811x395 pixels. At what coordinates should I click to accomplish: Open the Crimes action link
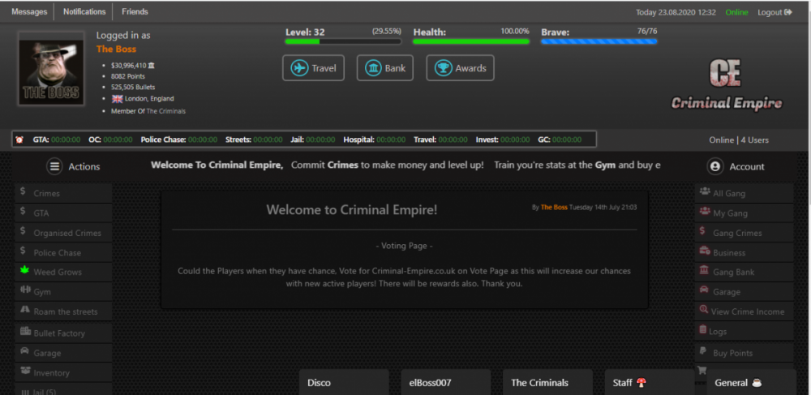(x=46, y=194)
